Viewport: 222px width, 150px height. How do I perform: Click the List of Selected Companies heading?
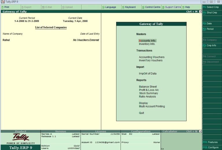(51, 27)
